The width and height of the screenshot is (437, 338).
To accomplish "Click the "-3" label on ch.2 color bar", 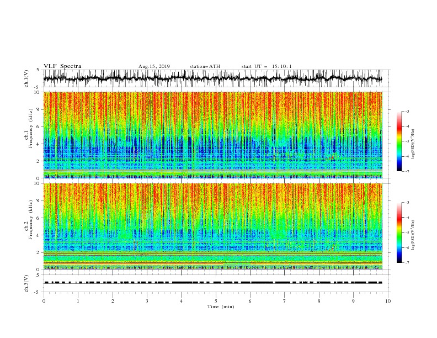I will [407, 203].
